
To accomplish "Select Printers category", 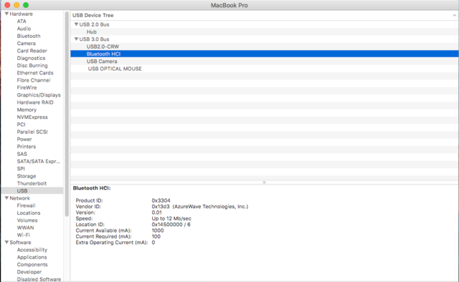I will coord(27,147).
